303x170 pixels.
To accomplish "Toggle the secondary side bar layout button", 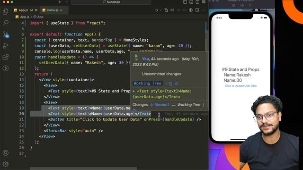I will [x=197, y=2].
